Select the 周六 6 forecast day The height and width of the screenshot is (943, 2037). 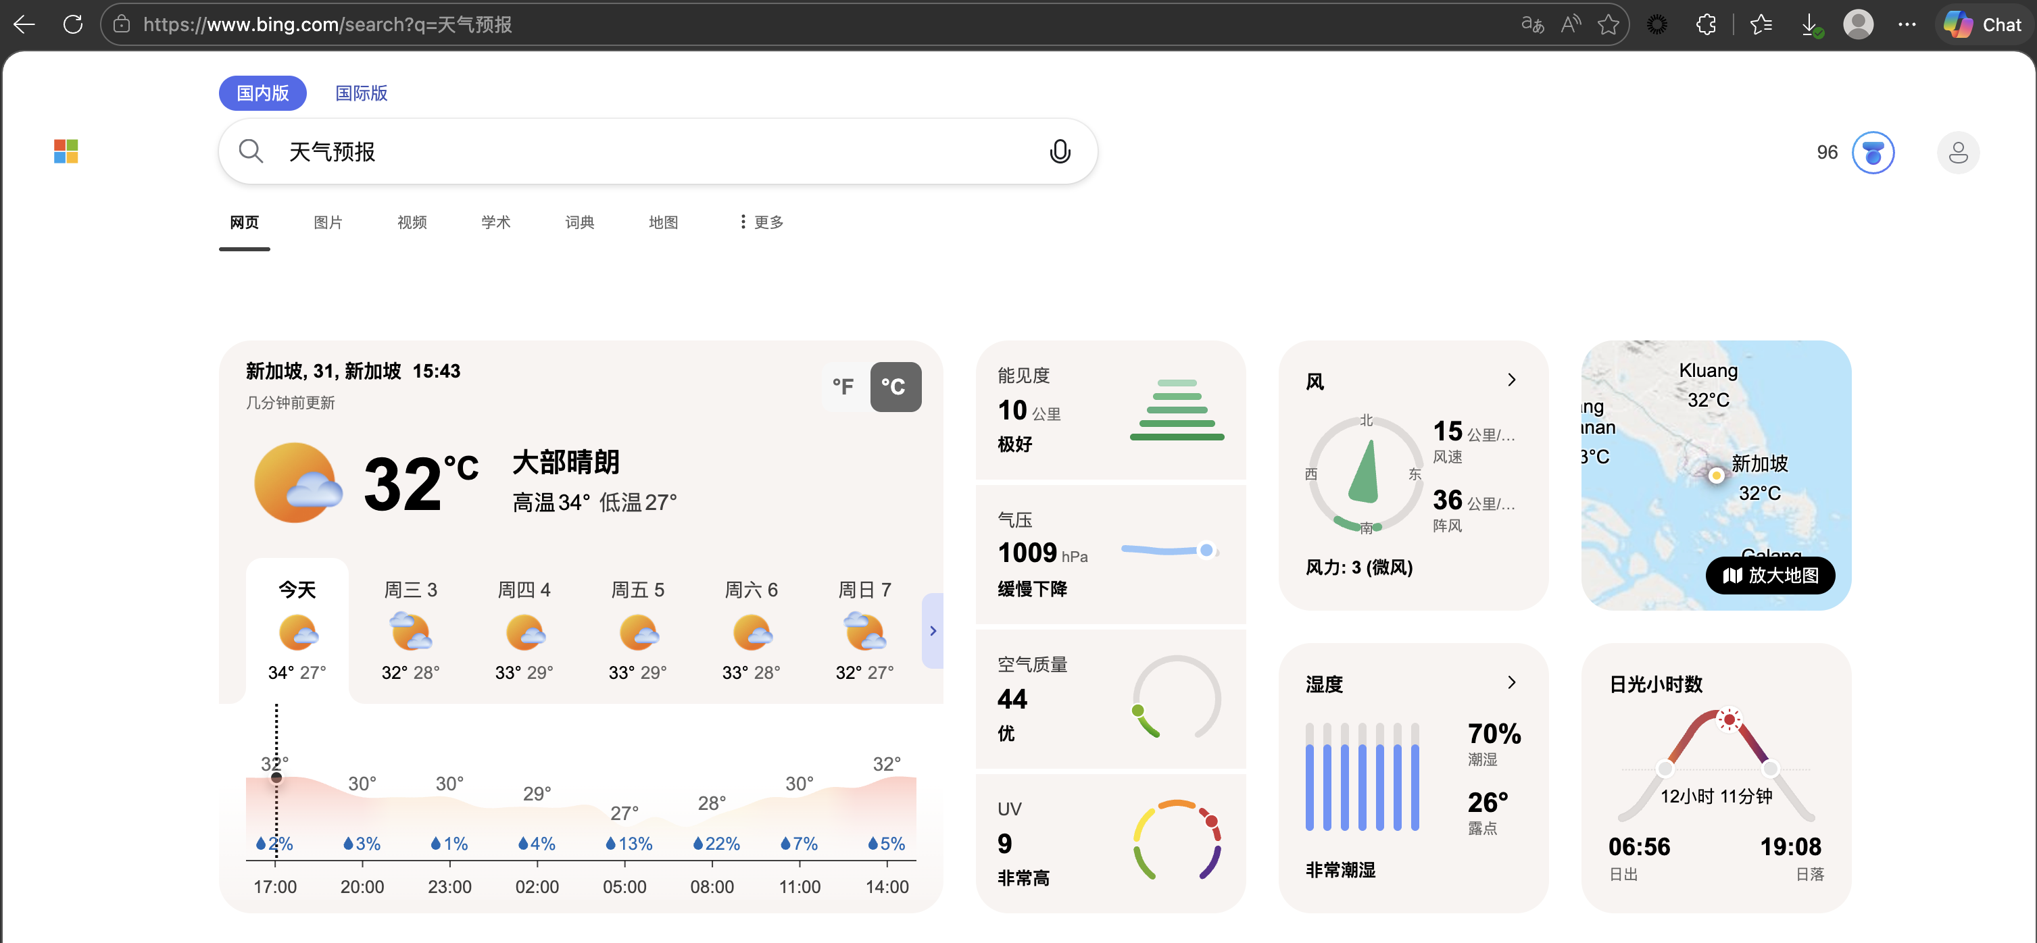click(x=752, y=630)
